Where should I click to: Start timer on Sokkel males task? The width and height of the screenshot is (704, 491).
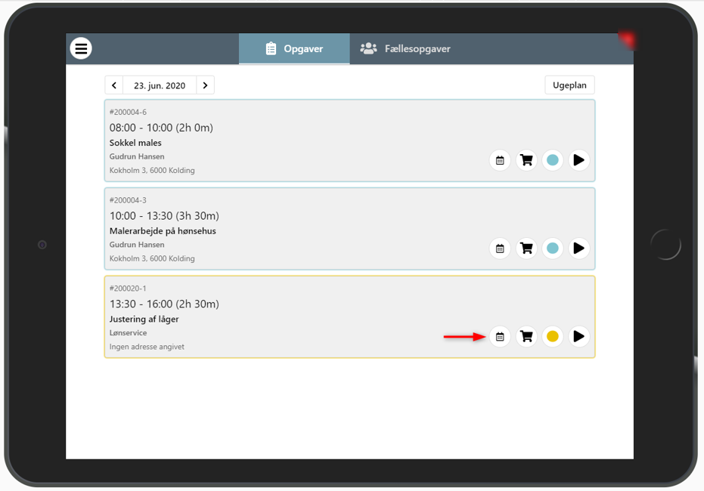coord(578,160)
